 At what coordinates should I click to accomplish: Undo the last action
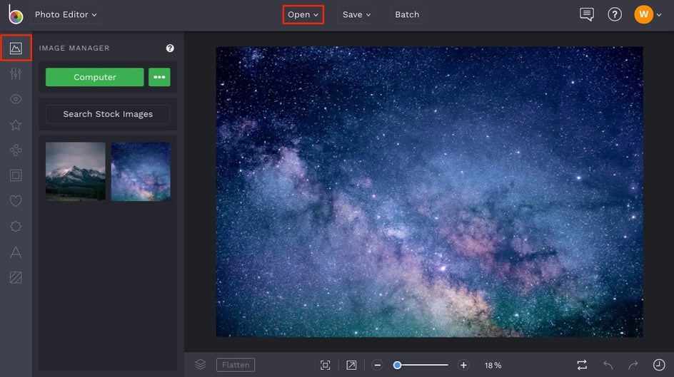tap(608, 365)
